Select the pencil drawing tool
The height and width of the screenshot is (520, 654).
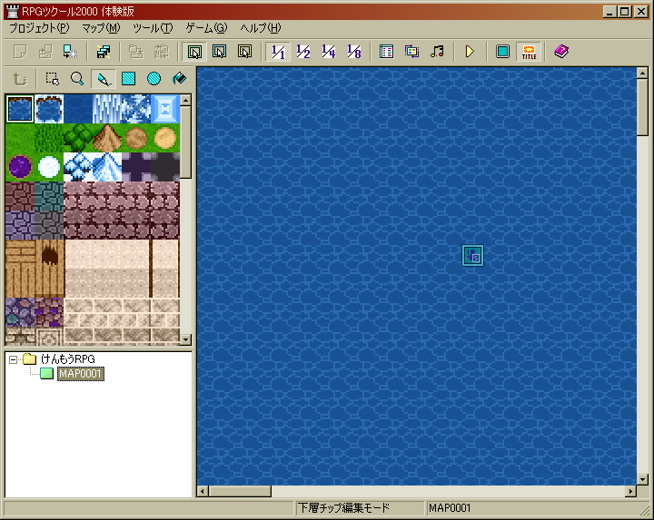104,79
